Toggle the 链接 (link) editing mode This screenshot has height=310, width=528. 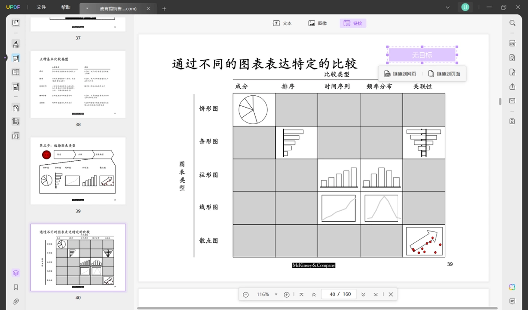353,23
